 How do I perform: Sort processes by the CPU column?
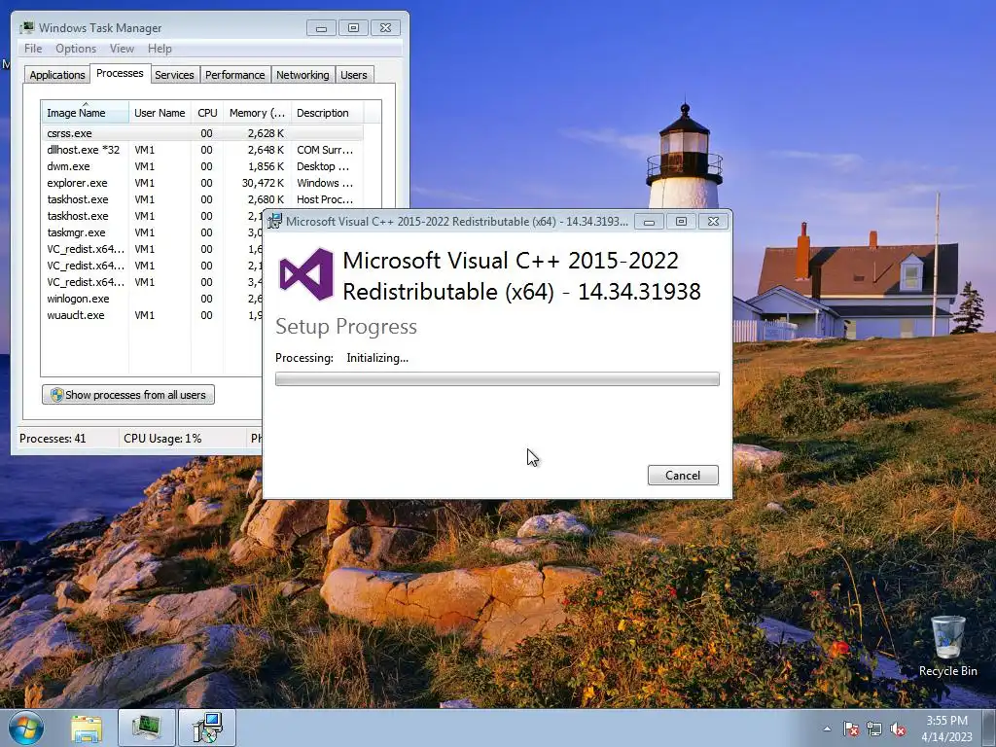tap(207, 112)
